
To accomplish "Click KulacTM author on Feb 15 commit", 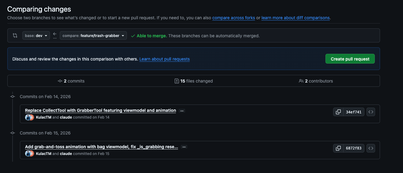I will click(x=44, y=154).
